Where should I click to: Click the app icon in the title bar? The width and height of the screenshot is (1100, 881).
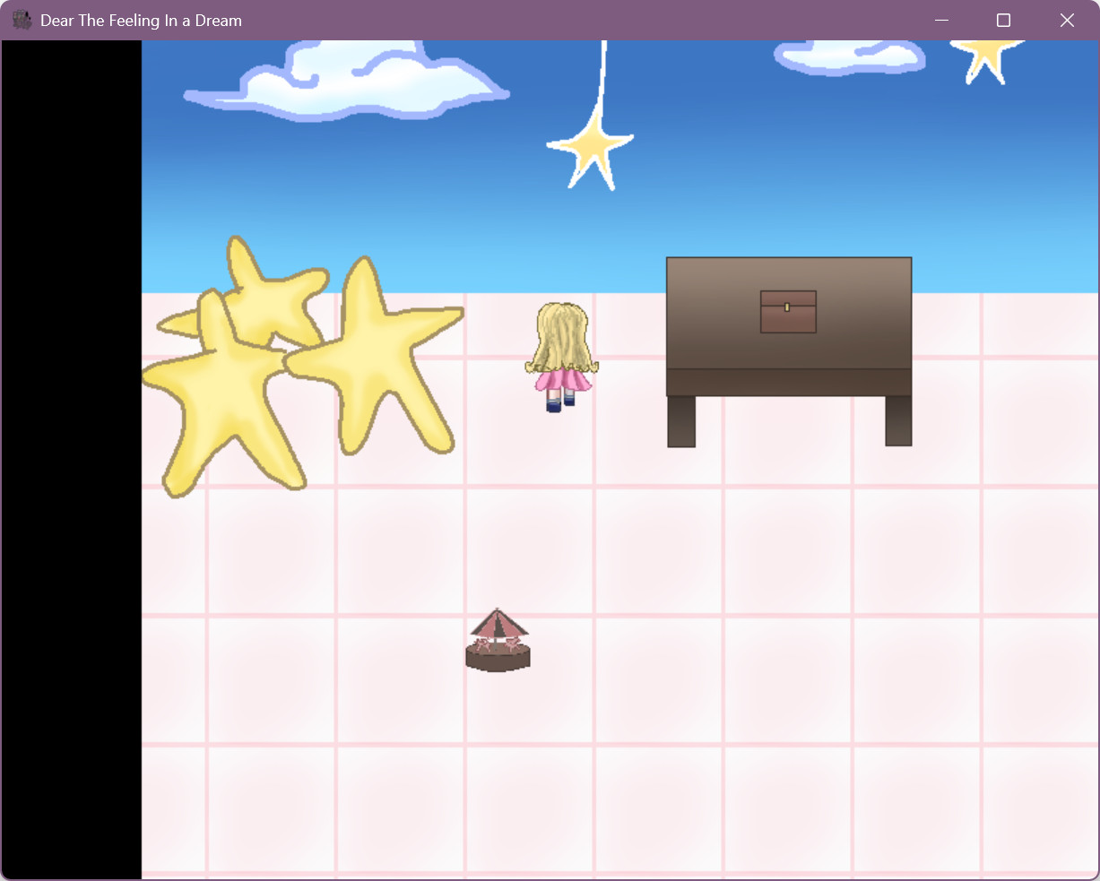22,20
